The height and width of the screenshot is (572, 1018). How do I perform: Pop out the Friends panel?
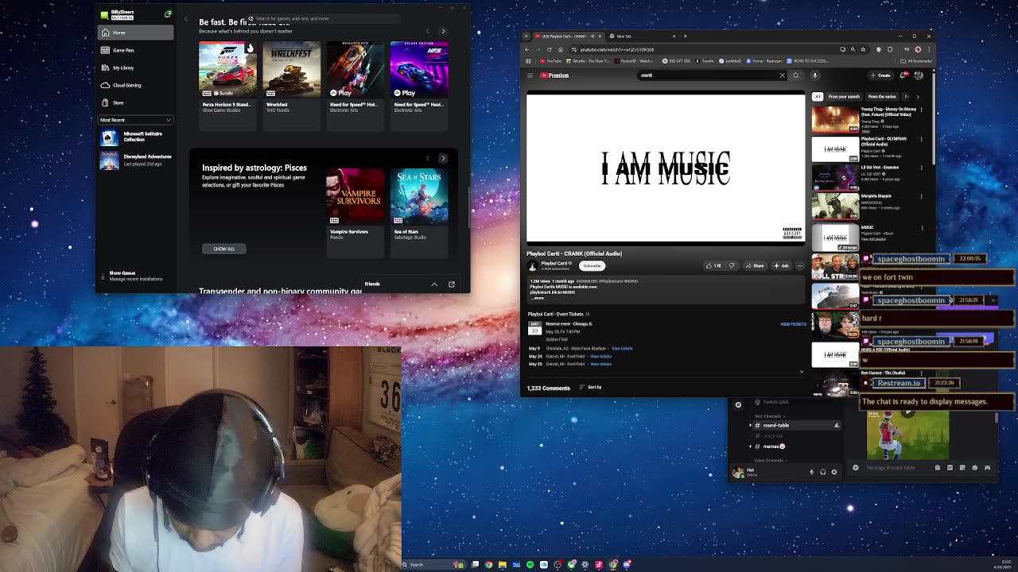click(451, 284)
